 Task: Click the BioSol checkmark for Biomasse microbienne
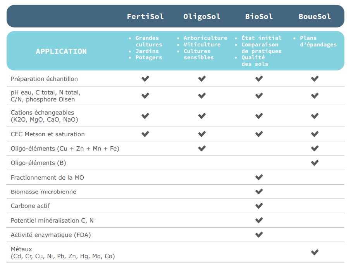[x=259, y=192]
